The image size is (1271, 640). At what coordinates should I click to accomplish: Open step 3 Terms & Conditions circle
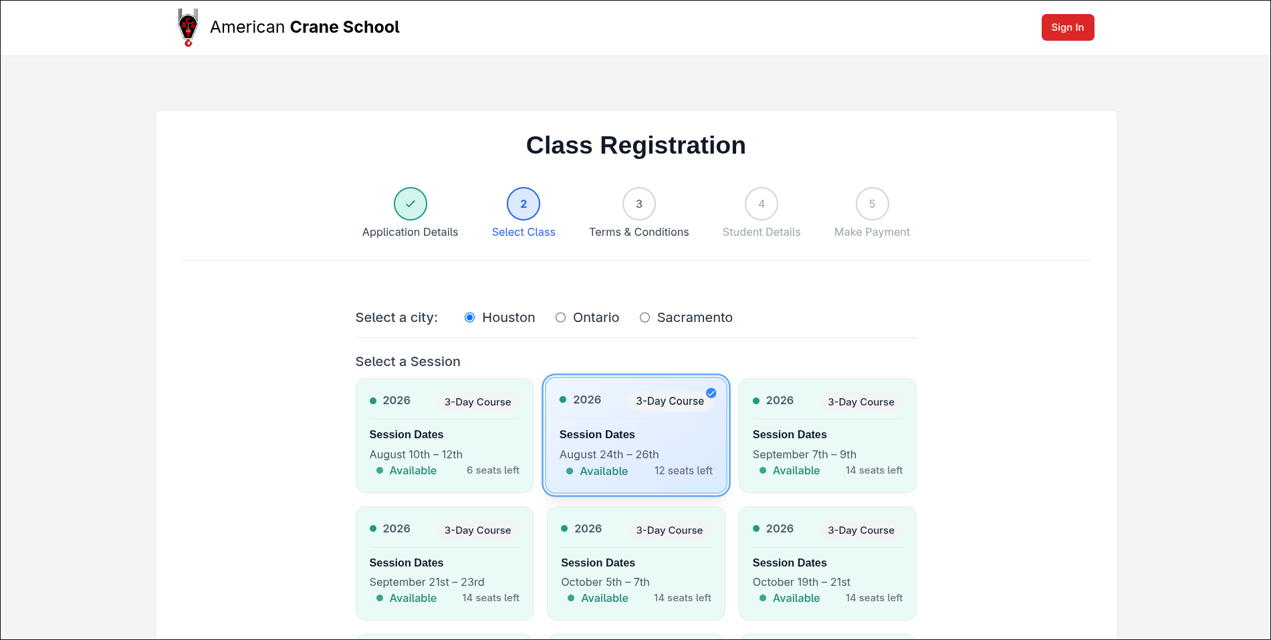coord(639,204)
